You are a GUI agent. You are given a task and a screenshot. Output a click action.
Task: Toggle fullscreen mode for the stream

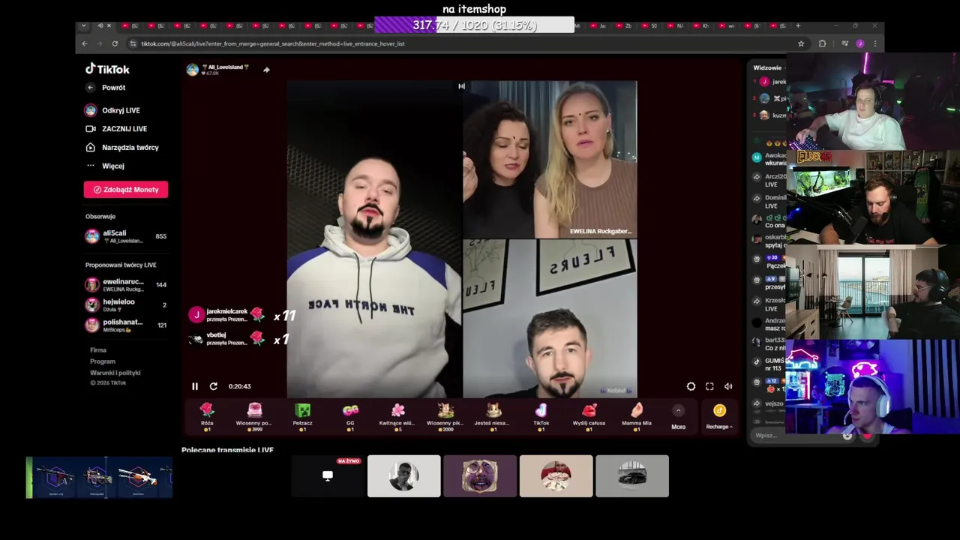pos(709,386)
